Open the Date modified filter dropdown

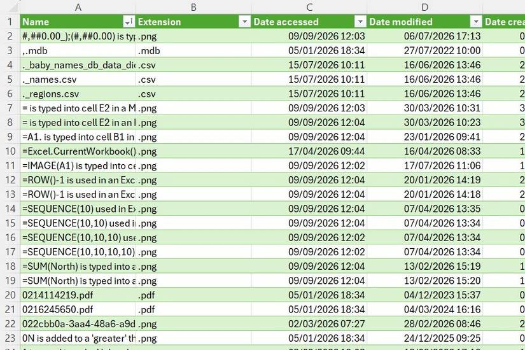[x=475, y=22]
